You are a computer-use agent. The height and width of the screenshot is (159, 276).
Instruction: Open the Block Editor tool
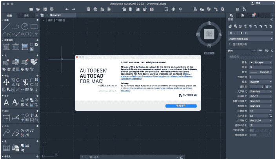point(25,62)
